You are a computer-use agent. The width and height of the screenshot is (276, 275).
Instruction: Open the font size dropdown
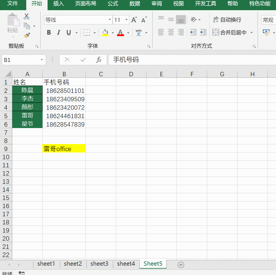coord(127,20)
